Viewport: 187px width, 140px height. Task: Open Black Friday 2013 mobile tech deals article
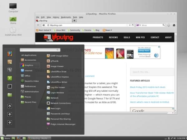coord(148,87)
